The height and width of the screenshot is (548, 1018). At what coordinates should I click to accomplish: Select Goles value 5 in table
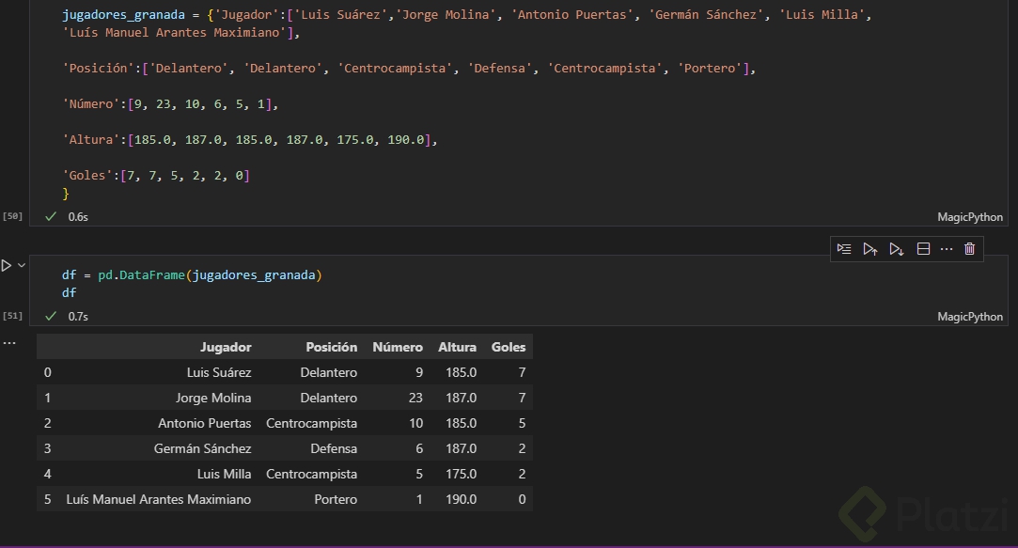coord(522,423)
